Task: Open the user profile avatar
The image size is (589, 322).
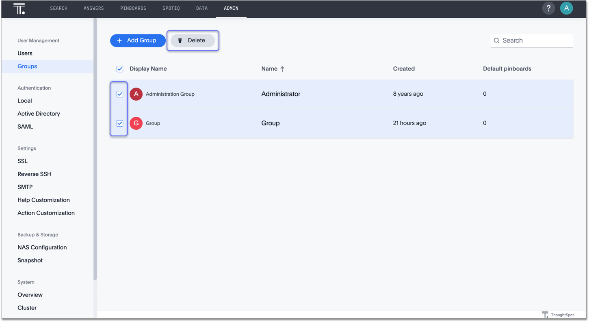Action: (x=566, y=8)
